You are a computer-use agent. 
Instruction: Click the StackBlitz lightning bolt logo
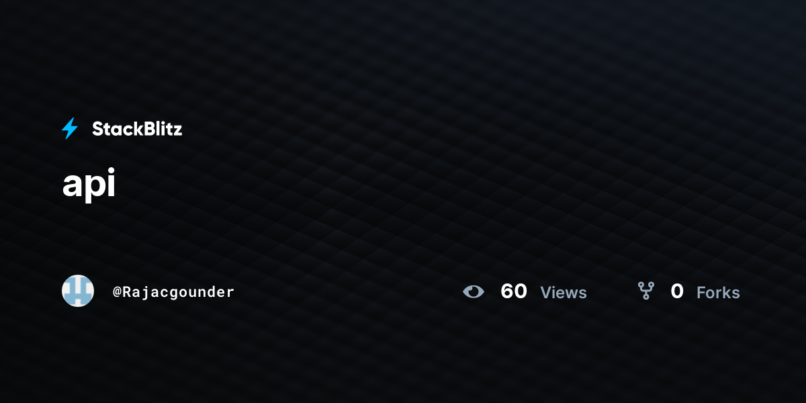point(70,128)
